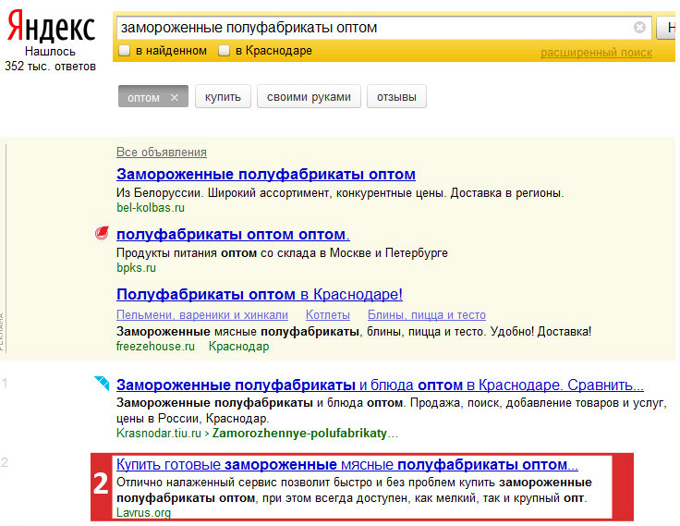Open the 'полуфабрикаты оптом оптом.' ad link

point(233,235)
